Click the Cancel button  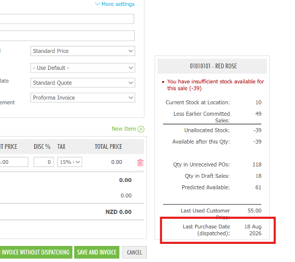point(134,252)
